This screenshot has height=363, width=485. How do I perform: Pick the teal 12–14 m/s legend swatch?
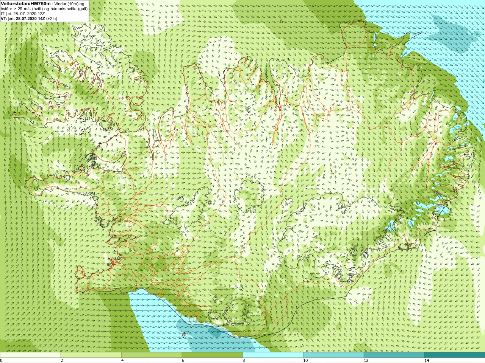coord(394,355)
